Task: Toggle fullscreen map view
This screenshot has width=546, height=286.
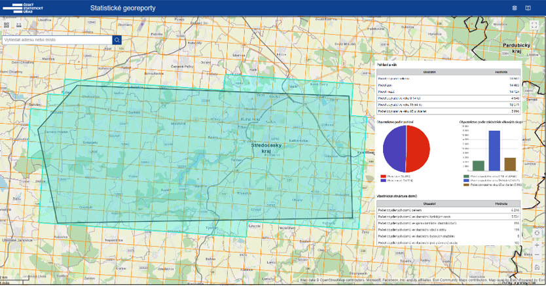Action: 534,25
